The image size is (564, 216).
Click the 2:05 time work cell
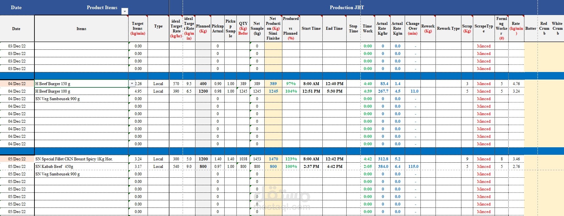coord(368,167)
